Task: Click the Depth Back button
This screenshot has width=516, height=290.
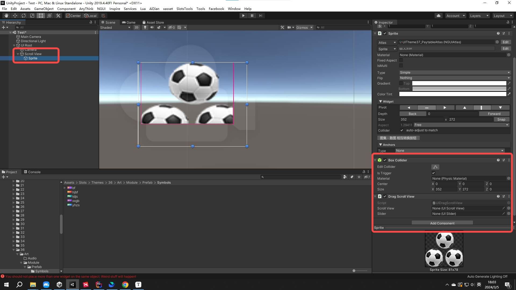Action: click(x=413, y=114)
